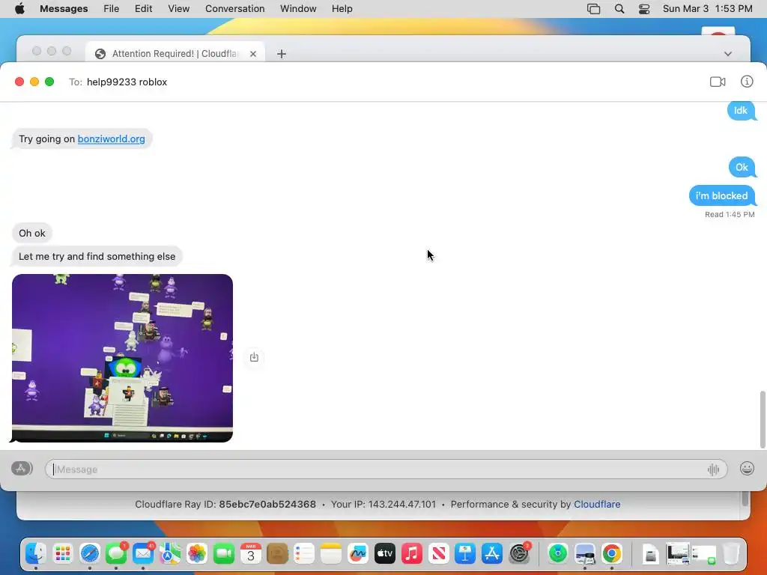The height and width of the screenshot is (575, 767).
Task: Click the "i'm blocked" message bubble
Action: pyautogui.click(x=722, y=195)
